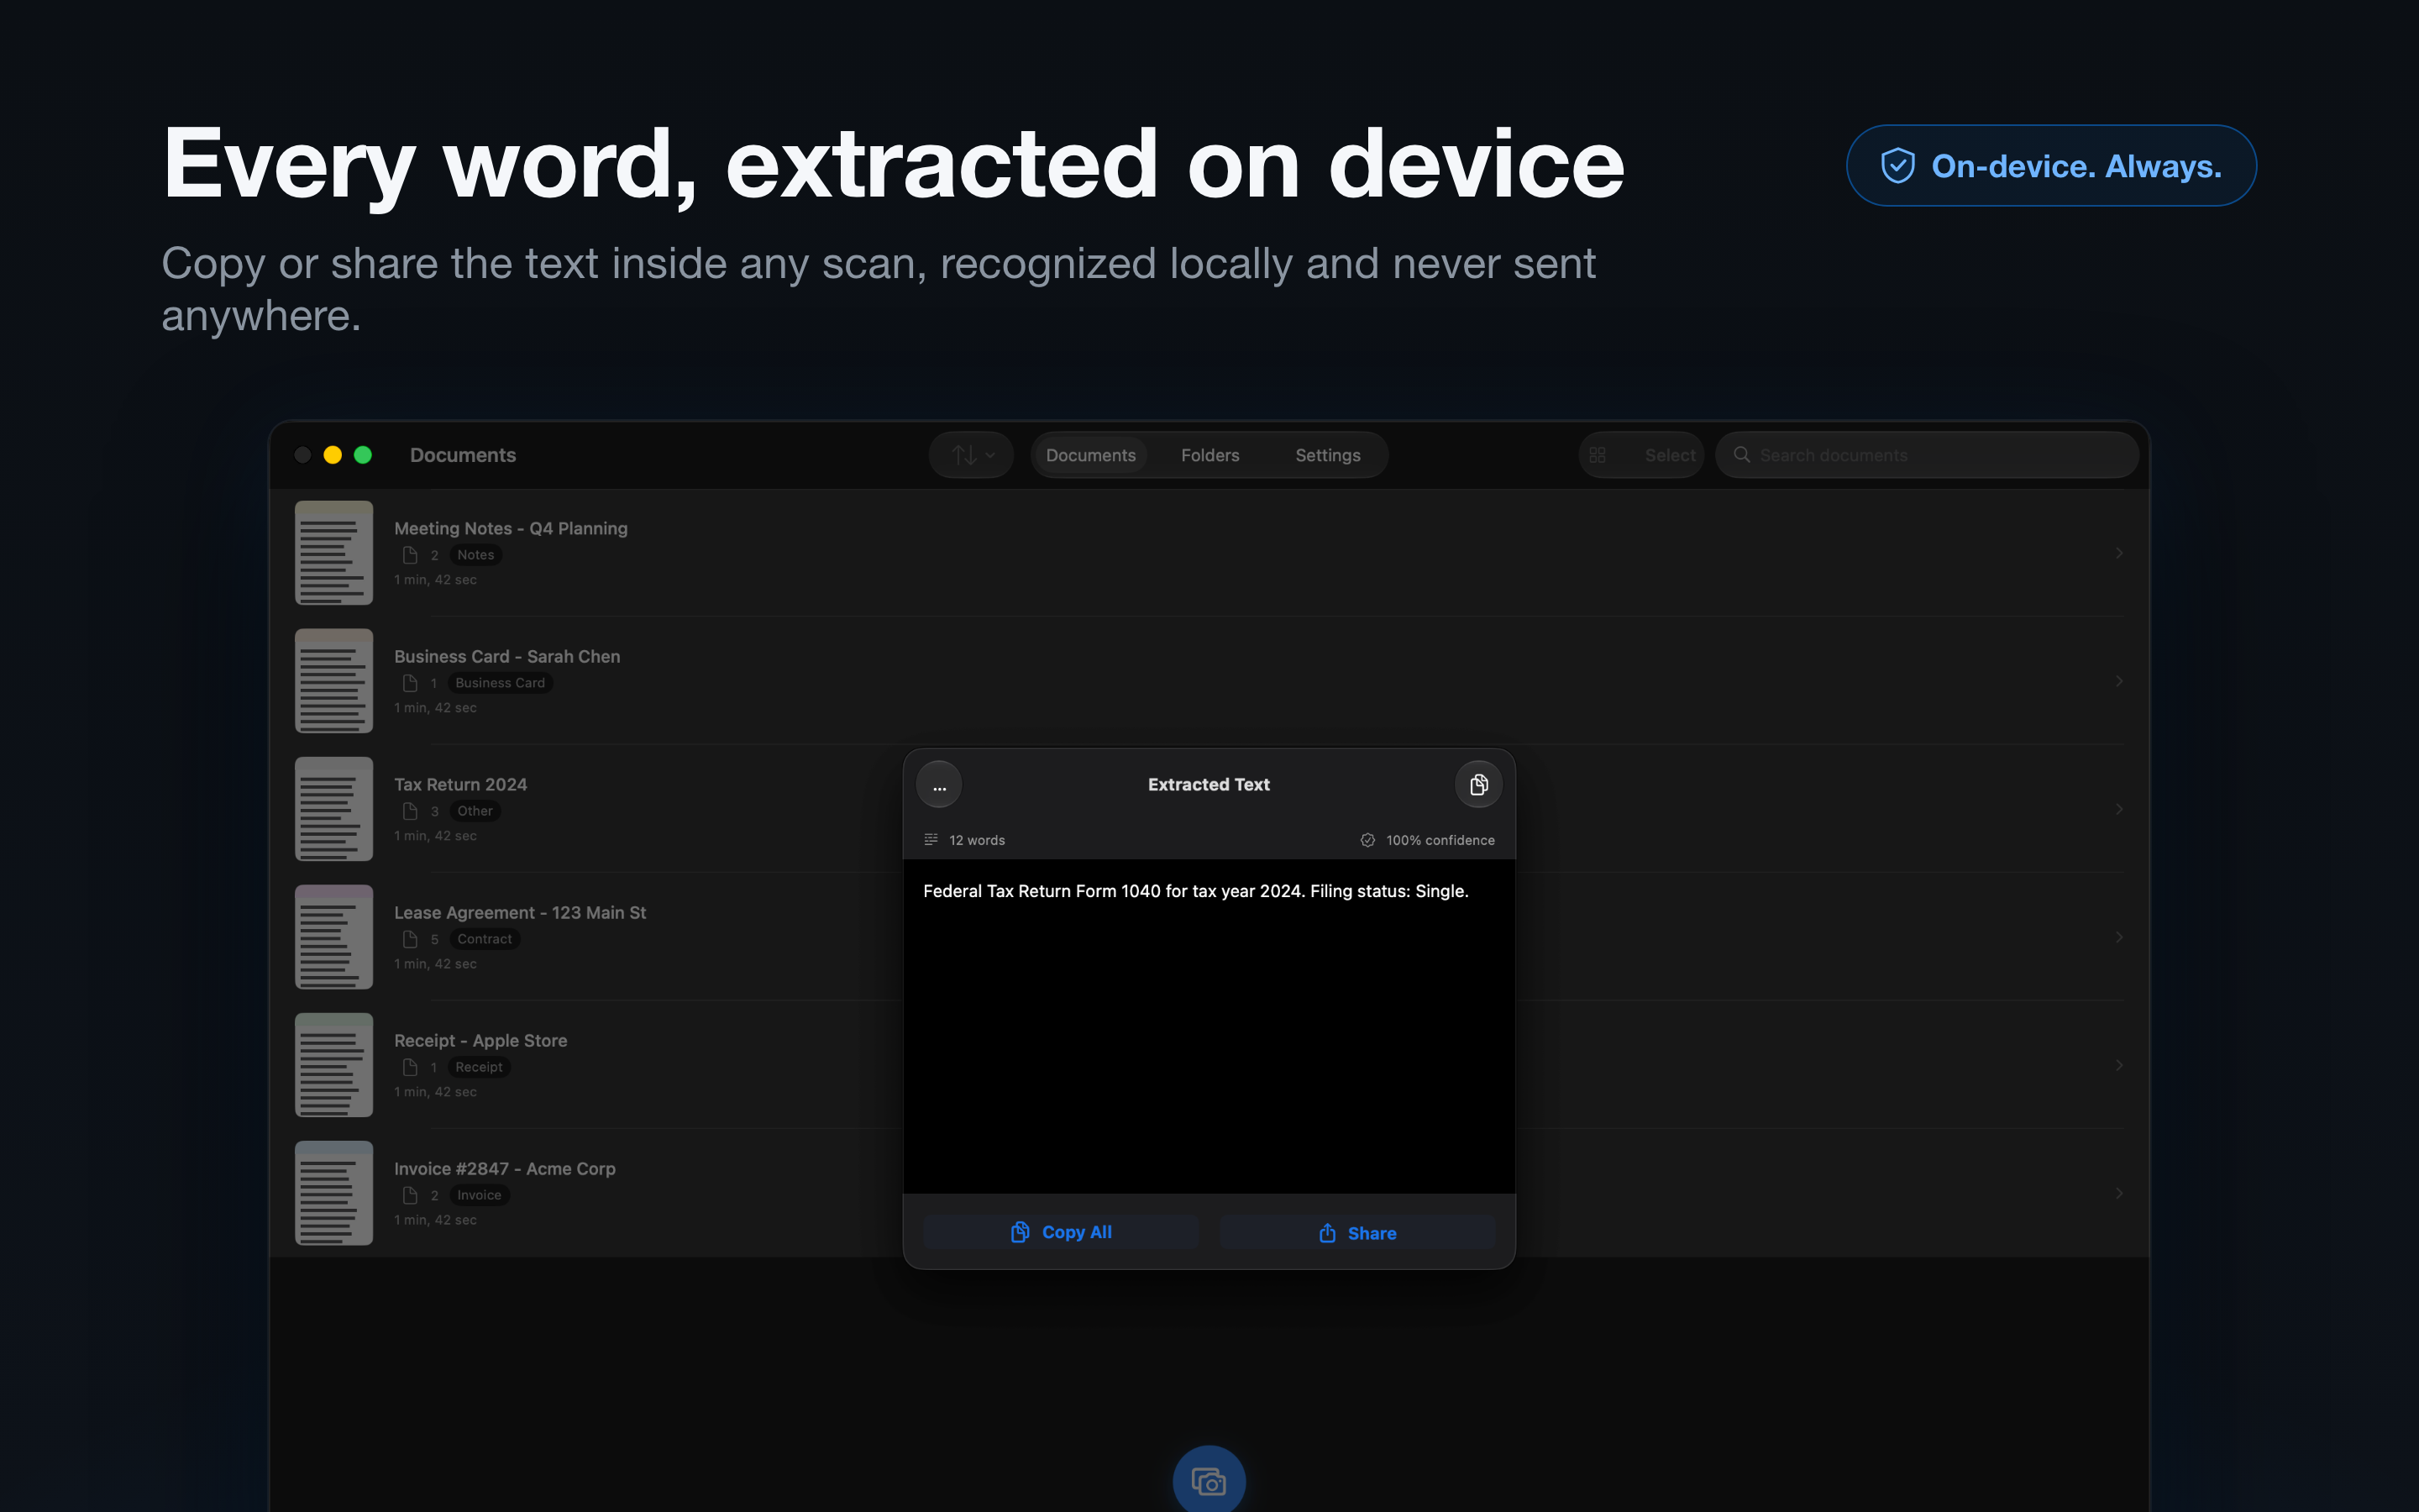Expand the Invoice #2847 row chevron
This screenshot has width=2419, height=1512.
point(2119,1193)
